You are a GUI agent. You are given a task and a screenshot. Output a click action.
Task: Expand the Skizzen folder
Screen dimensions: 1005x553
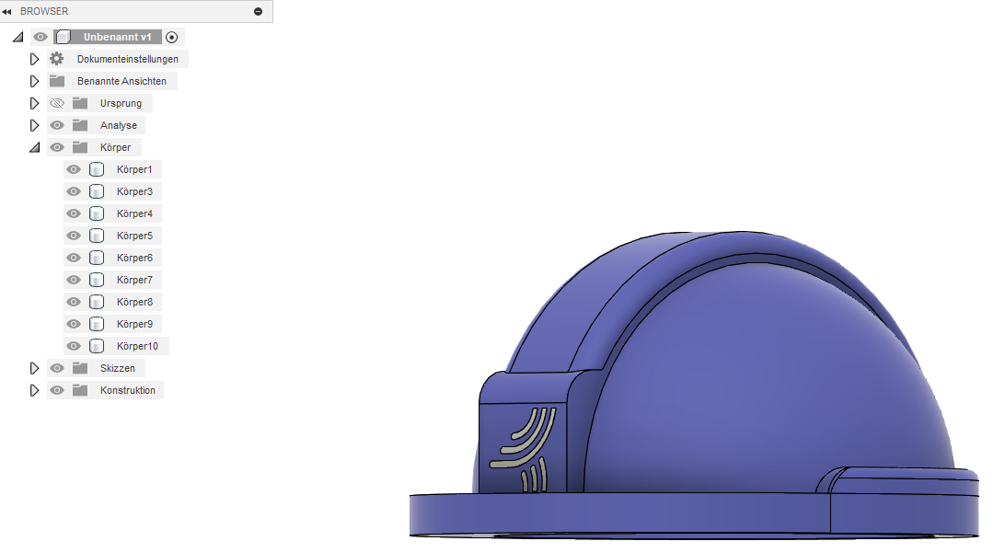click(x=35, y=368)
